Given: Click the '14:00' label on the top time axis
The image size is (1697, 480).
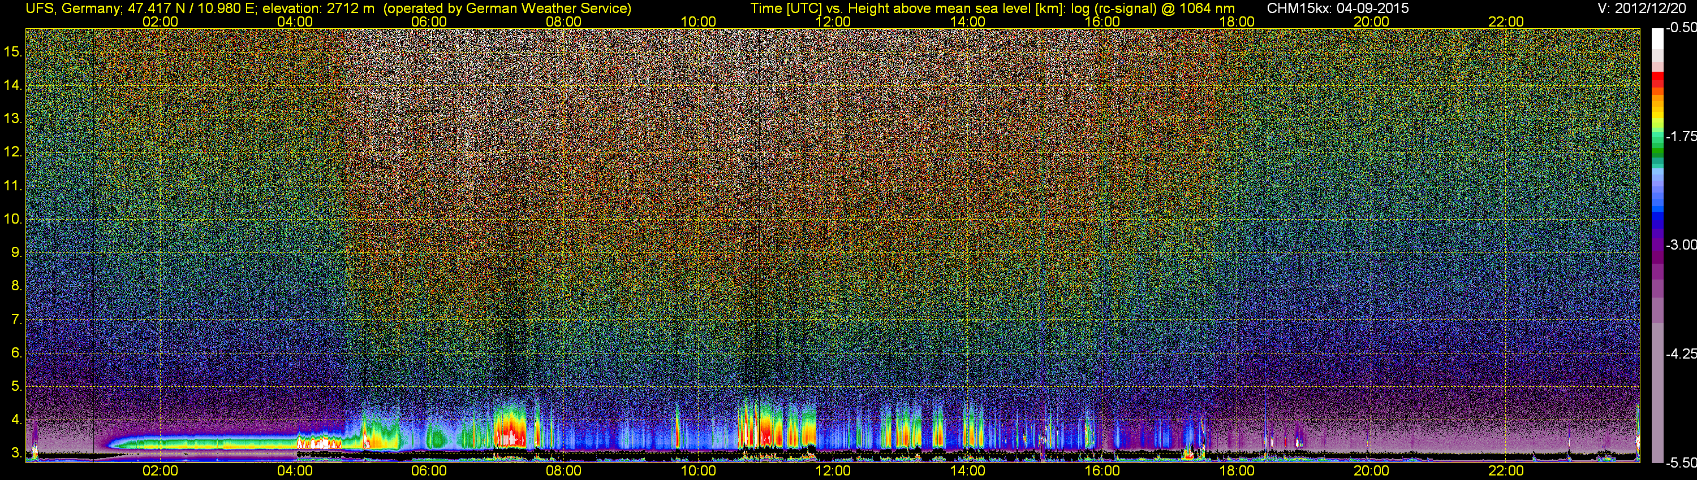Looking at the screenshot, I should pyautogui.click(x=968, y=21).
